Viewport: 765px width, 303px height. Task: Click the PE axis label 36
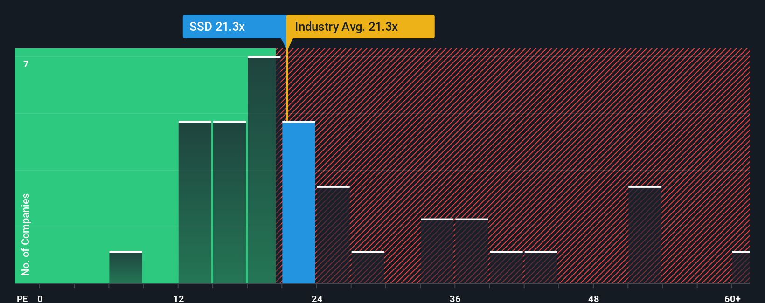(455, 298)
